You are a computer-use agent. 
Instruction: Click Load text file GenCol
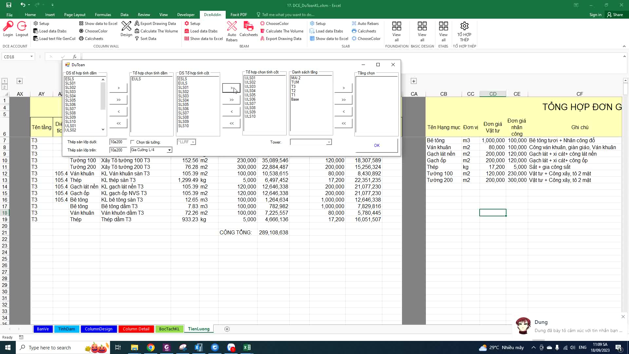pos(54,39)
